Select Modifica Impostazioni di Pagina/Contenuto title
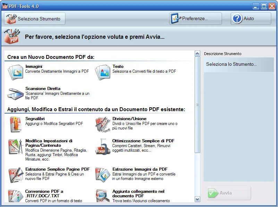278x207 pixels. click(49, 143)
